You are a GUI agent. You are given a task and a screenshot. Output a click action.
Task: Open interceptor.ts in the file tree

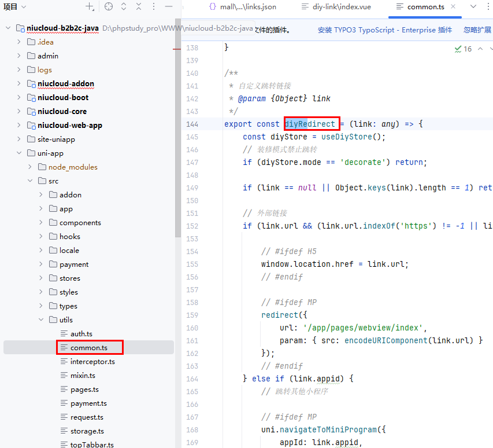[92, 362]
